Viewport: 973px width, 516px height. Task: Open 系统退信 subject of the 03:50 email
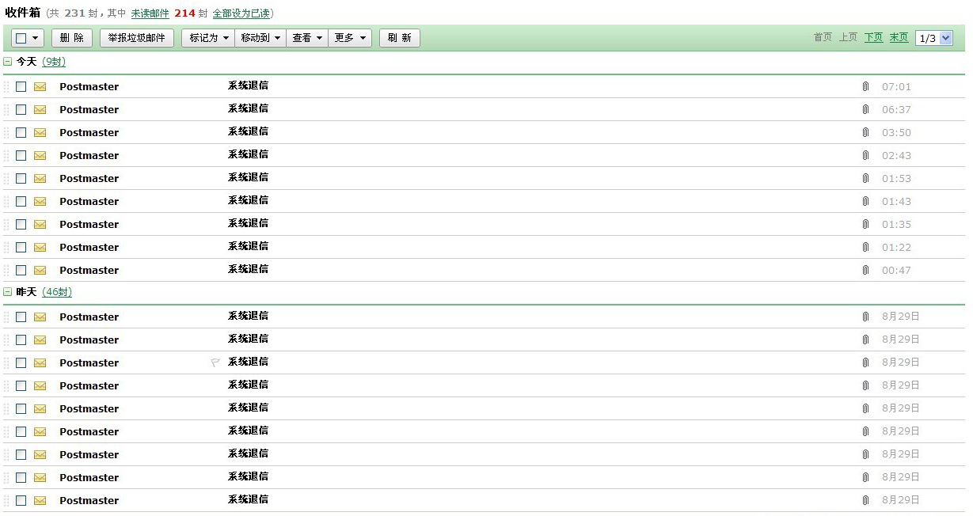click(248, 131)
